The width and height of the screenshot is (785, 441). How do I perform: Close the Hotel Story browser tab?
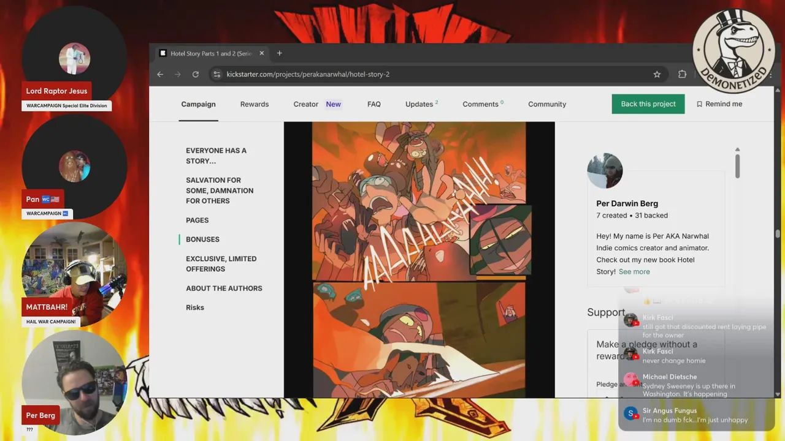[x=262, y=53]
